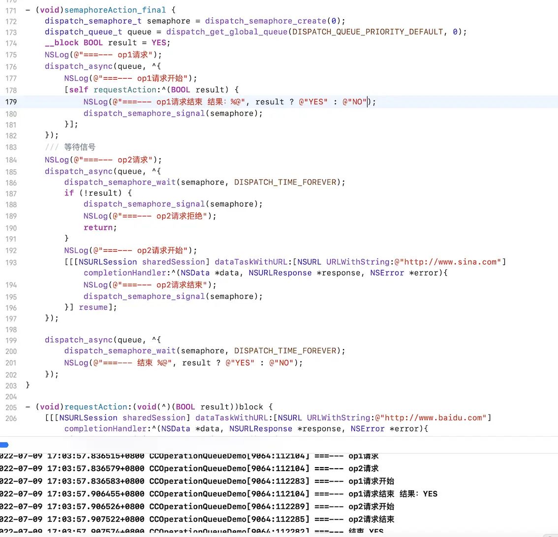This screenshot has height=537, width=558.
Task: Click gutter line number 172
Action: tap(10, 21)
